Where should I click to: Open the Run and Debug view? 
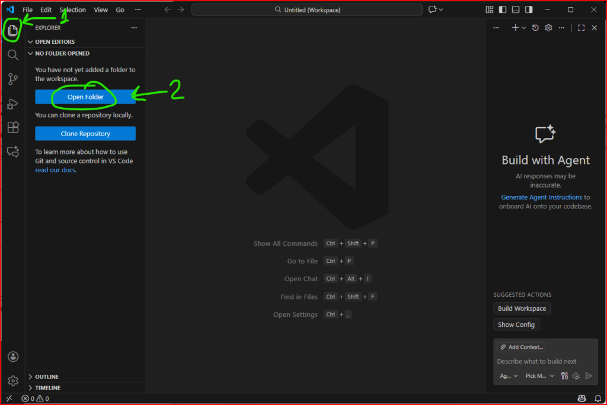12,104
